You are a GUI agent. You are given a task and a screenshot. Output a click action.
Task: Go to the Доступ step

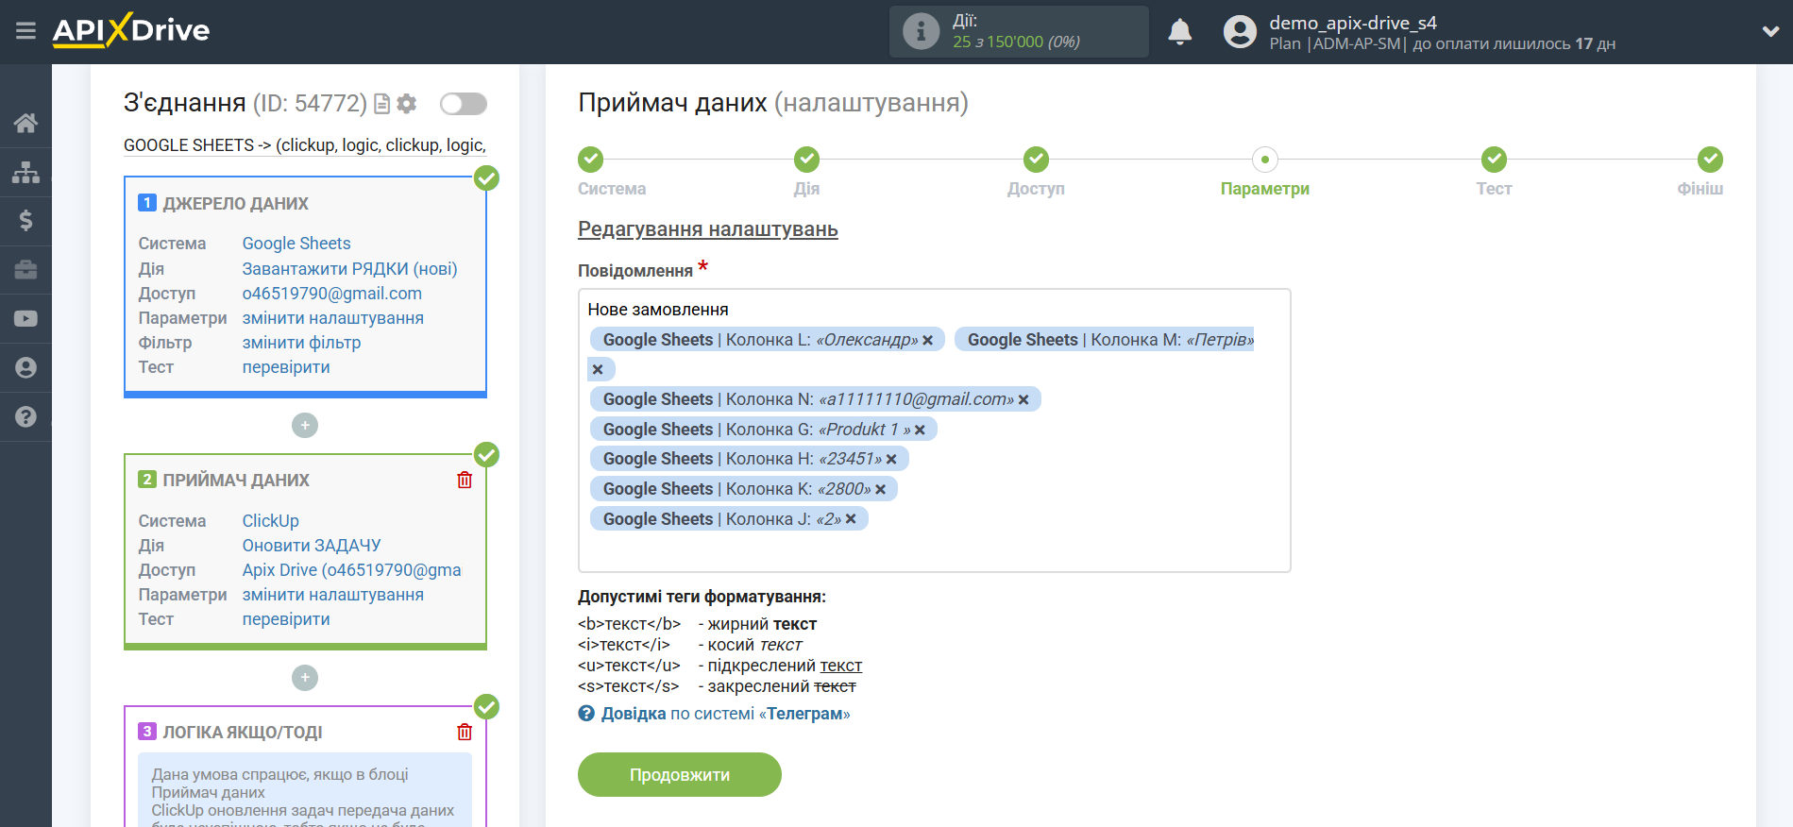click(x=1036, y=160)
